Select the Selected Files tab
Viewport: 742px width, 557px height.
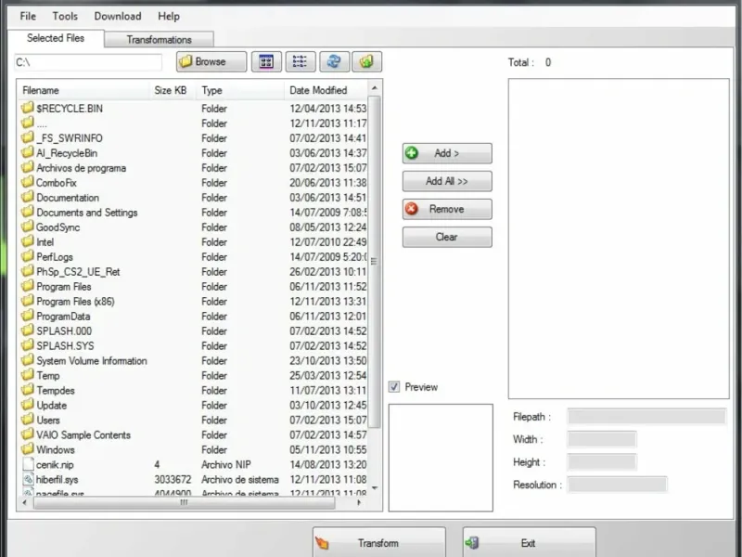[x=56, y=38]
